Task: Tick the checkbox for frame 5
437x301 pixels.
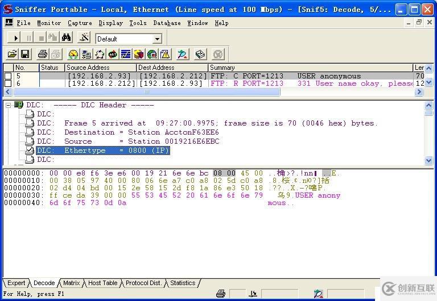Action: coord(8,76)
